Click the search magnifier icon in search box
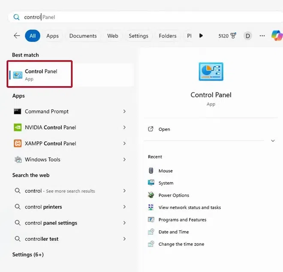This screenshot has width=283, height=272. pos(16,17)
